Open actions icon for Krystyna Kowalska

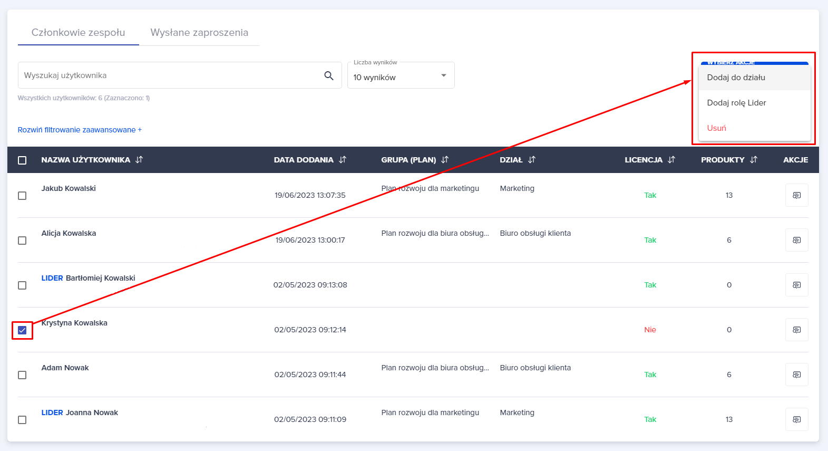coord(796,330)
